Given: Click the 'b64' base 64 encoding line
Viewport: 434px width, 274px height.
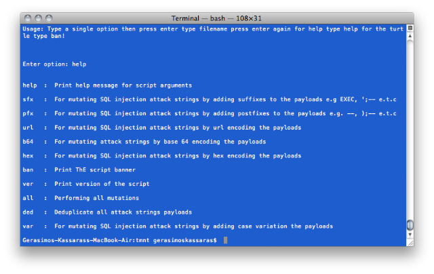Looking at the screenshot, I should pyautogui.click(x=144, y=142).
